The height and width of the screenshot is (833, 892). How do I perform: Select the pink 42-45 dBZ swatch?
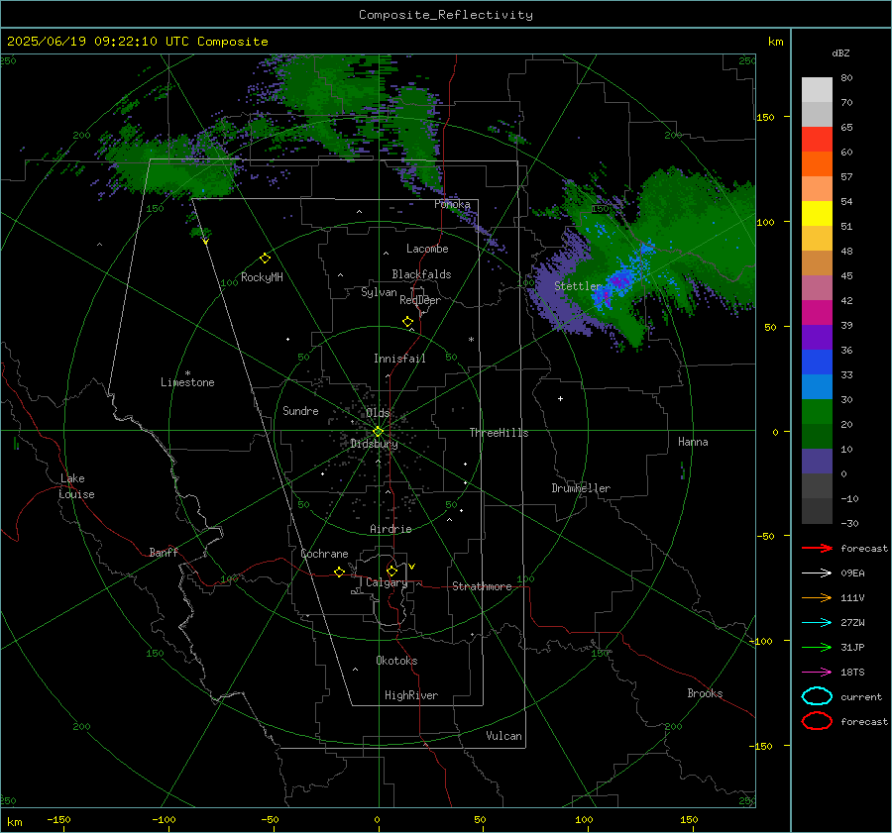(817, 288)
